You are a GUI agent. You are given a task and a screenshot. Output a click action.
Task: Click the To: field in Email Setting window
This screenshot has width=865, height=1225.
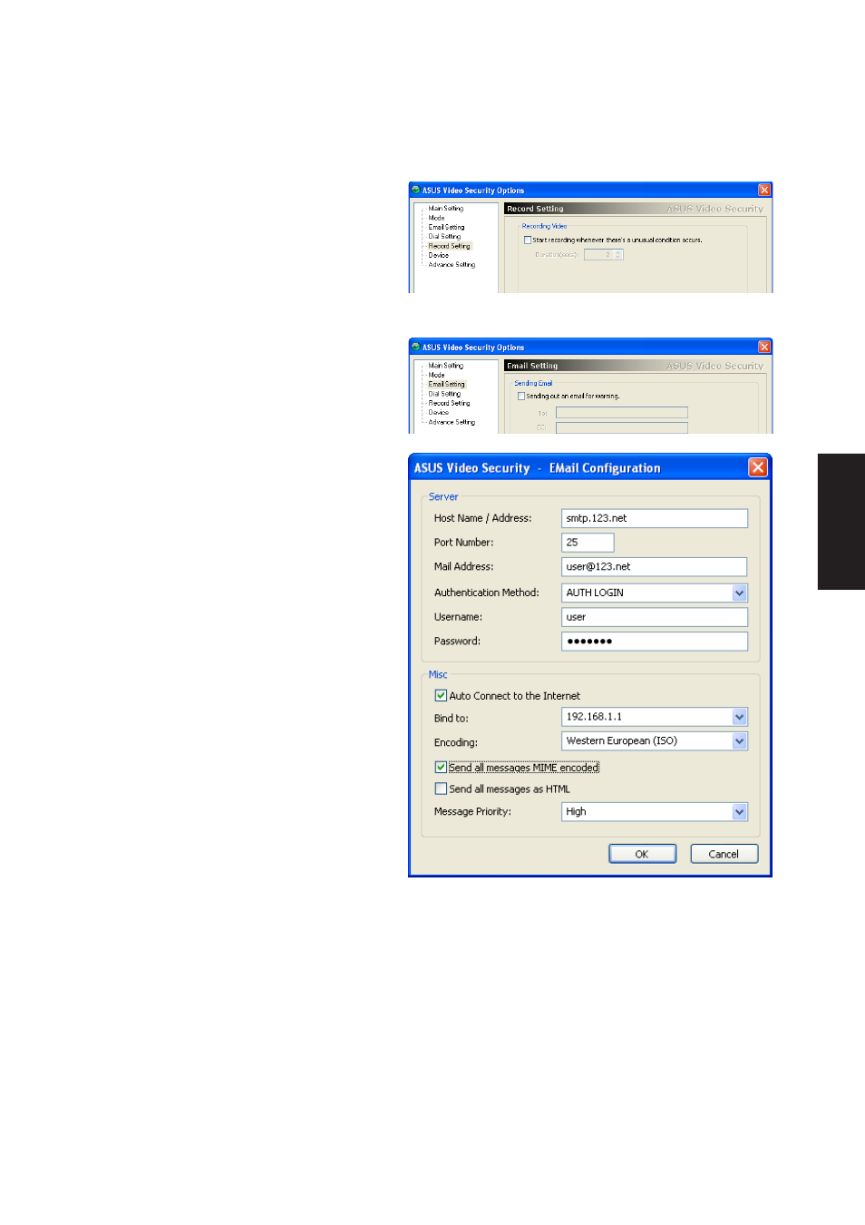pyautogui.click(x=622, y=413)
